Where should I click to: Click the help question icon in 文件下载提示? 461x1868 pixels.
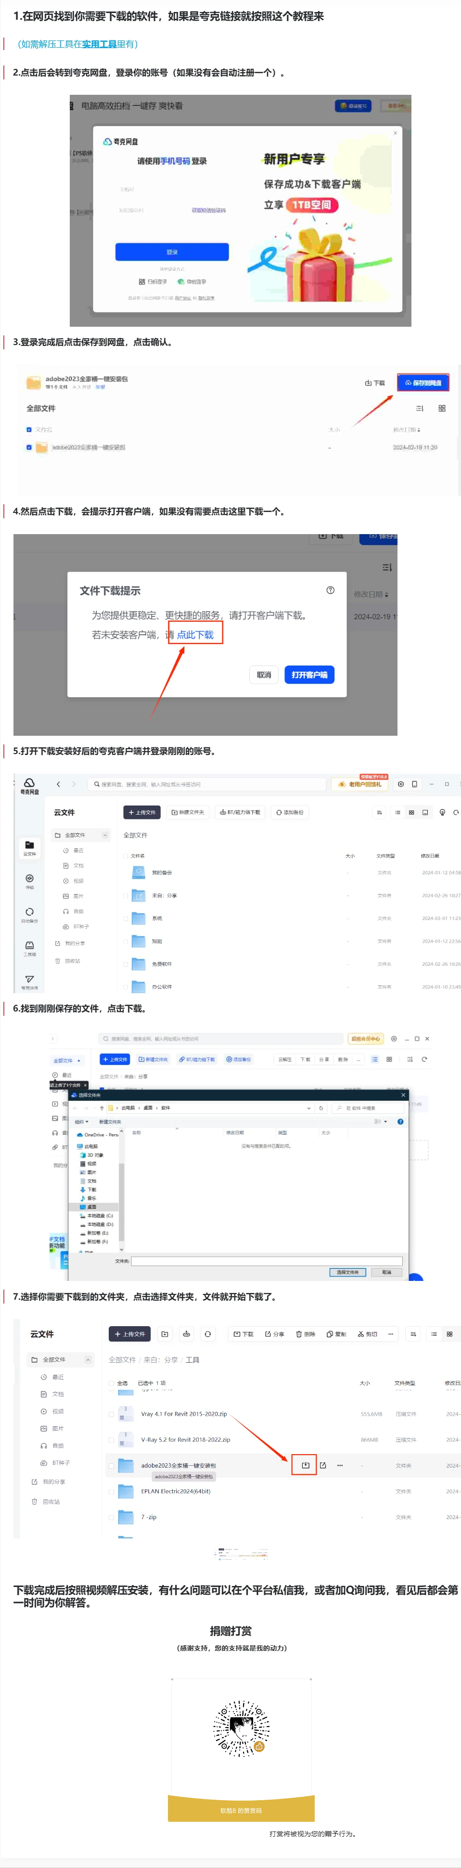331,590
